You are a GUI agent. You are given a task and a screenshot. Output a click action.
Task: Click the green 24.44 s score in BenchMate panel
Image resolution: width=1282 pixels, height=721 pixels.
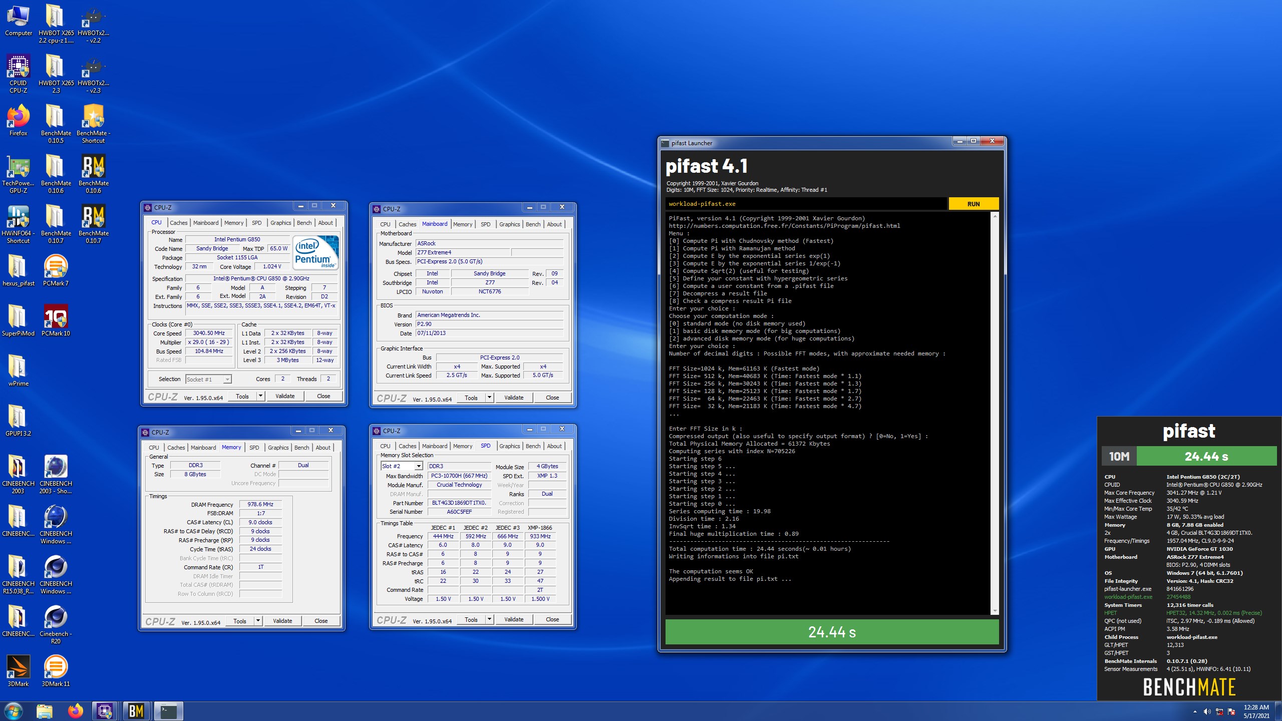pyautogui.click(x=1206, y=456)
